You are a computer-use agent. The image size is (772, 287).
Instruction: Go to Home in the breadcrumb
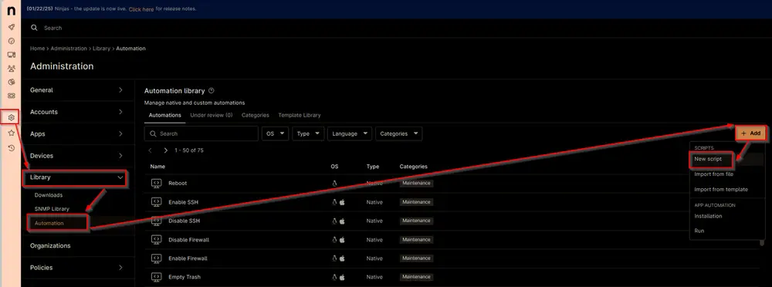(x=37, y=49)
